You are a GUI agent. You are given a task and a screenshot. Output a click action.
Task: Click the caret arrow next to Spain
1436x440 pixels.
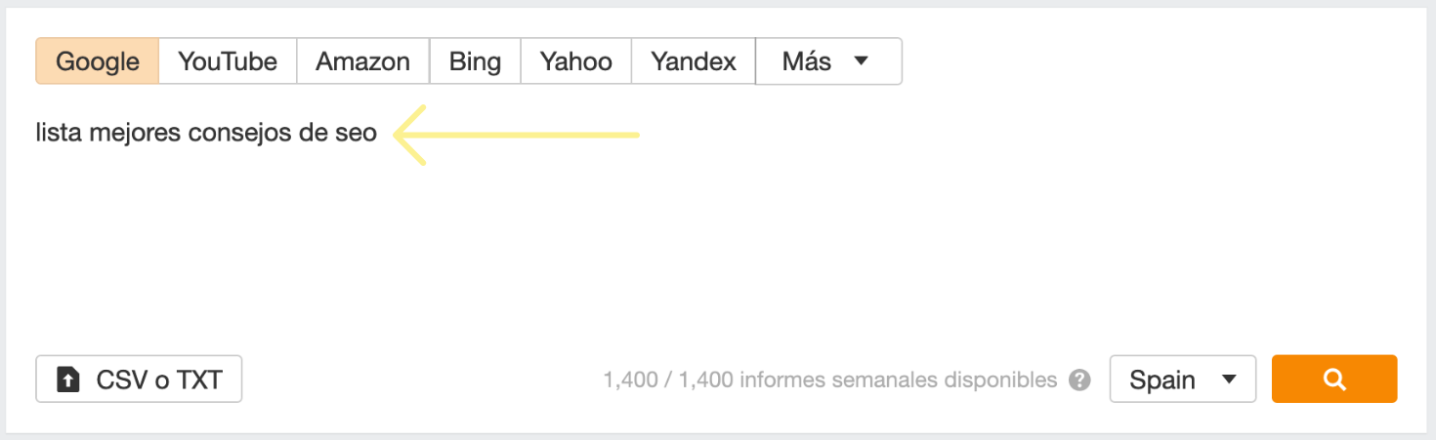pos(1229,380)
